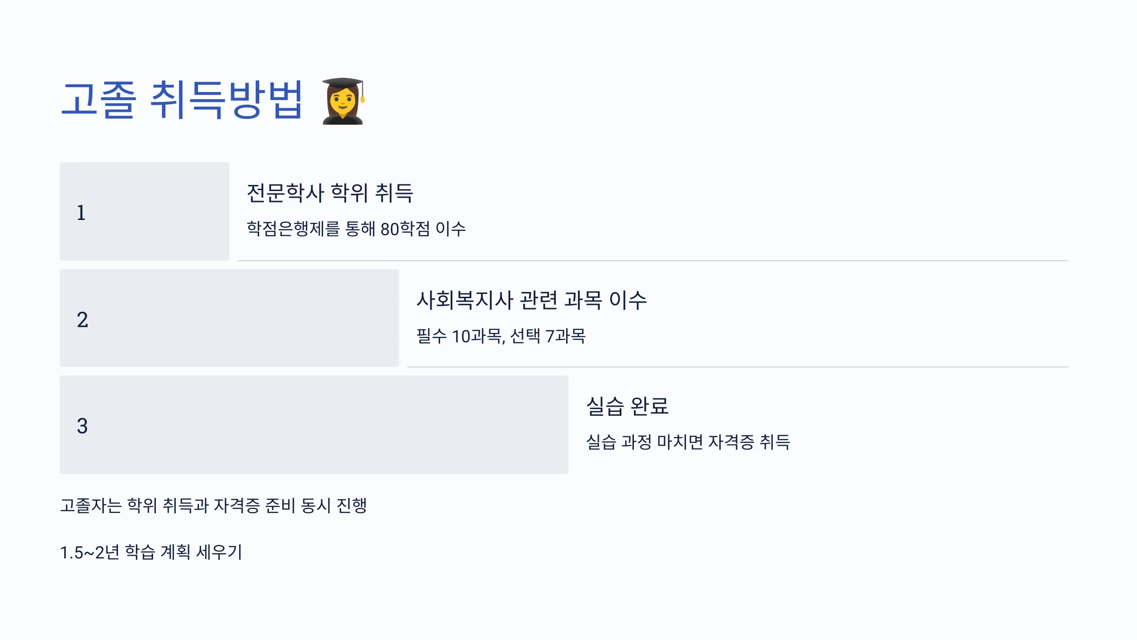Select the number 3 label
The height and width of the screenshot is (640, 1137).
coord(82,426)
